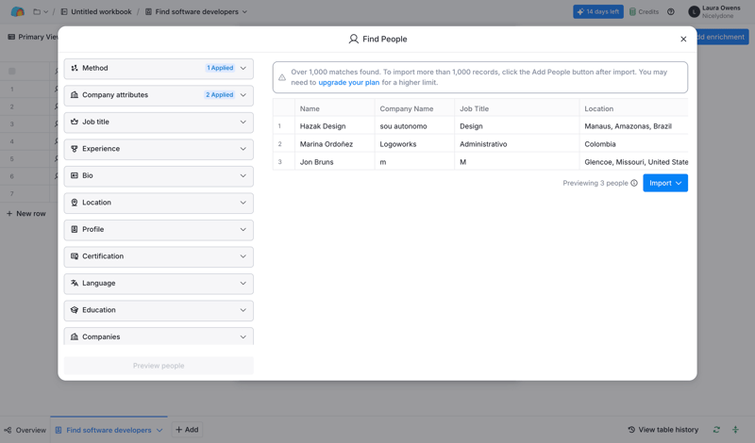The image size is (755, 443).
Task: Click the Preview people button
Action: pyautogui.click(x=159, y=366)
